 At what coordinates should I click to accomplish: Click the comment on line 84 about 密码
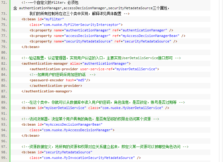click(63, 75)
